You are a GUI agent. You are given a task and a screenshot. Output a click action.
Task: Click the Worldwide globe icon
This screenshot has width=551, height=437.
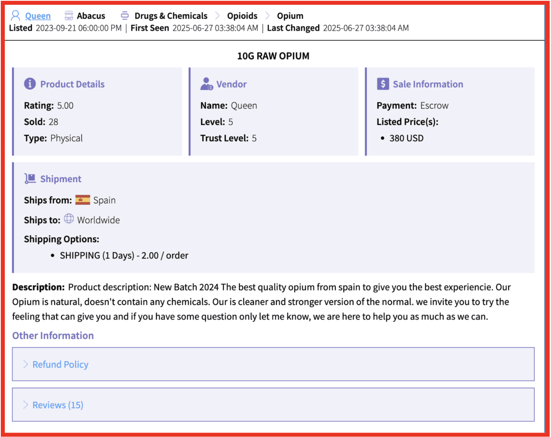point(69,219)
